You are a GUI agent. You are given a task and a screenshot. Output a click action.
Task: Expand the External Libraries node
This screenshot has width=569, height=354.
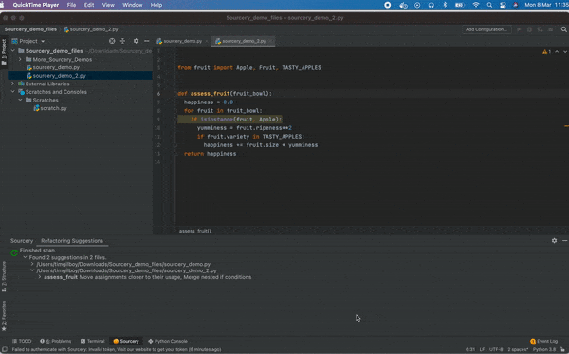point(13,84)
